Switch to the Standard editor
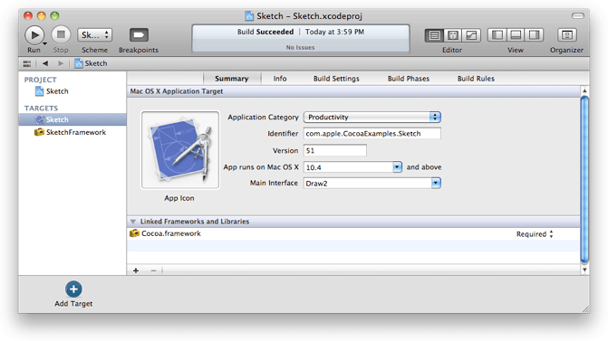Image resolution: width=608 pixels, height=341 pixels. 434,35
